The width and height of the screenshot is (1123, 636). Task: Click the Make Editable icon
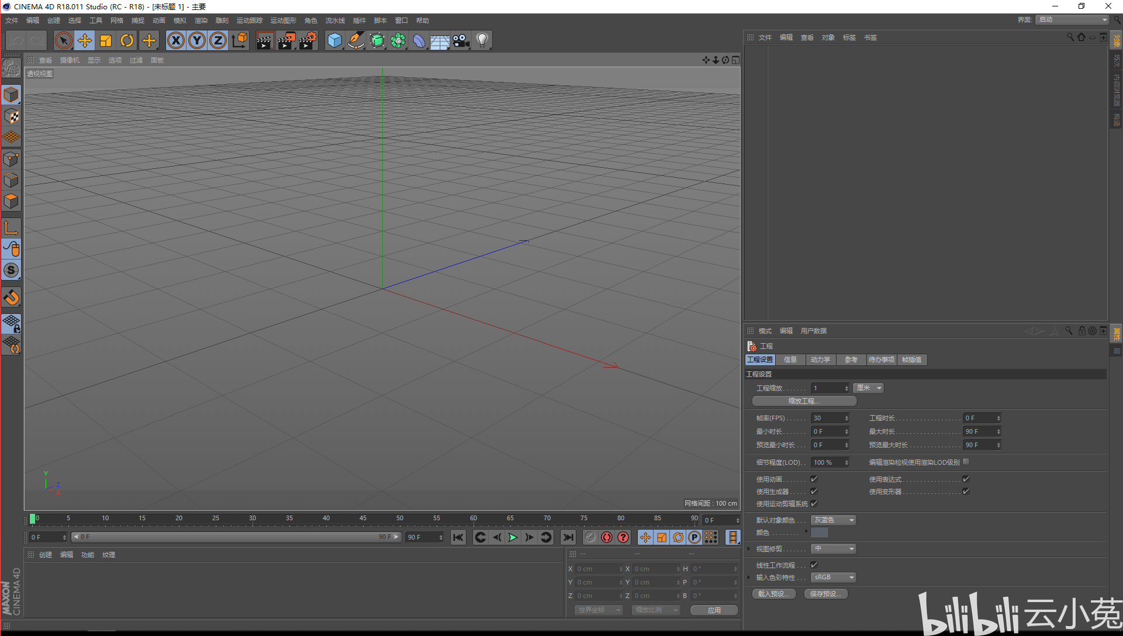[x=11, y=68]
